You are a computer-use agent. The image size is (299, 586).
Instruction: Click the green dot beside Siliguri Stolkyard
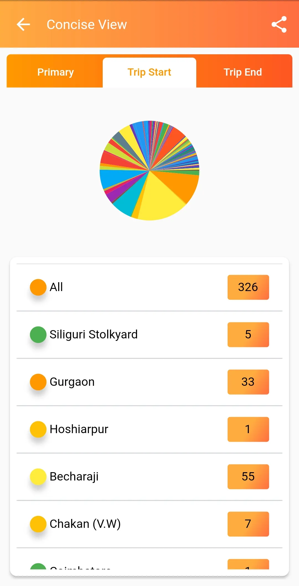click(x=38, y=335)
